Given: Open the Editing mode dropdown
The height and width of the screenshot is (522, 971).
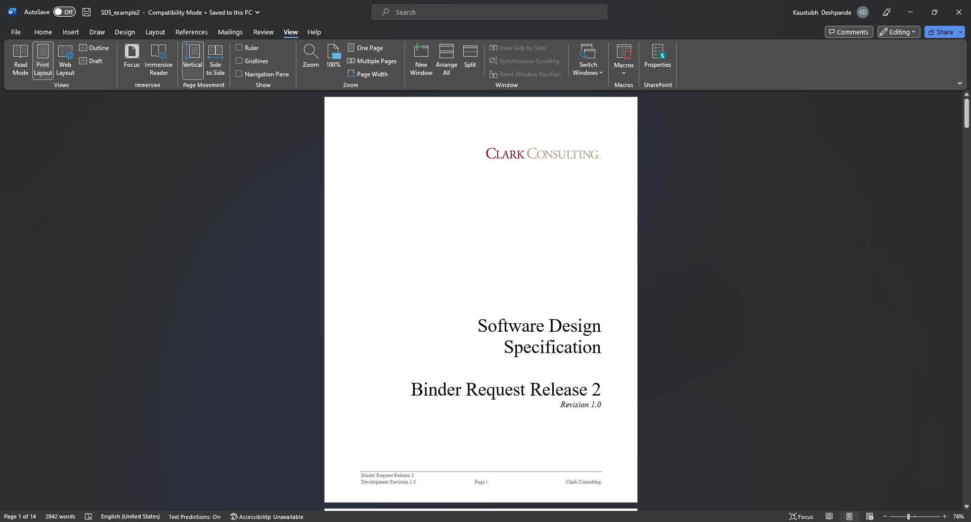Looking at the screenshot, I should coord(899,32).
